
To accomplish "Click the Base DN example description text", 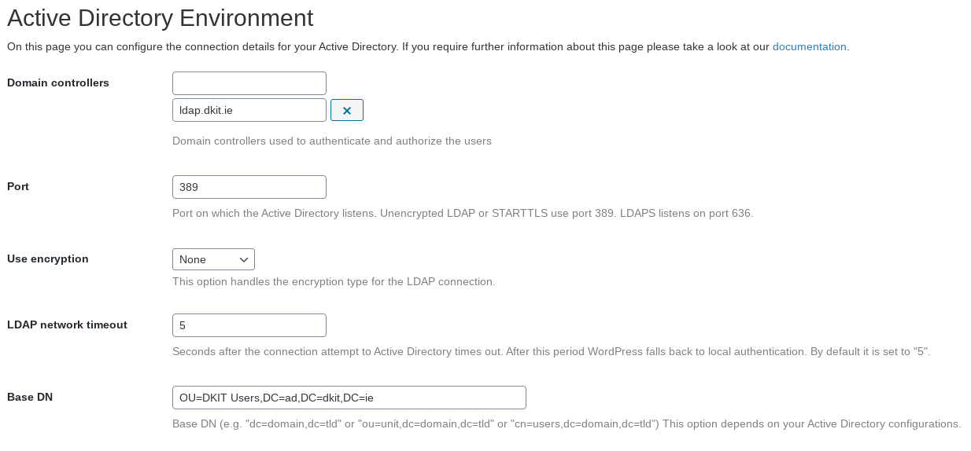I will (567, 423).
